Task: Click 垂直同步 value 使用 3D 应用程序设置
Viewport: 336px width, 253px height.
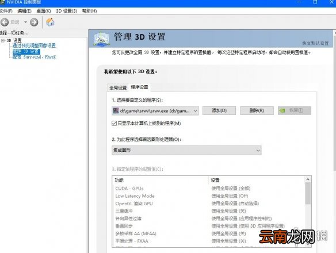Action: tap(248, 226)
